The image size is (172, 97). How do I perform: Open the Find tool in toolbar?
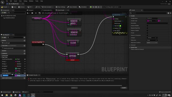point(38,7)
